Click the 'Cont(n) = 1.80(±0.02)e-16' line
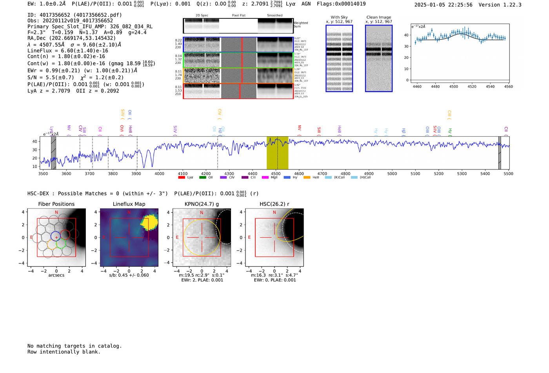 point(66,56)
